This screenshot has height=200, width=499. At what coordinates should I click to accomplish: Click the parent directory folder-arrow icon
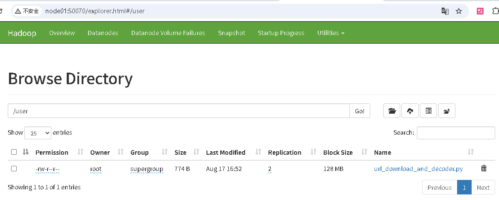pos(447,111)
